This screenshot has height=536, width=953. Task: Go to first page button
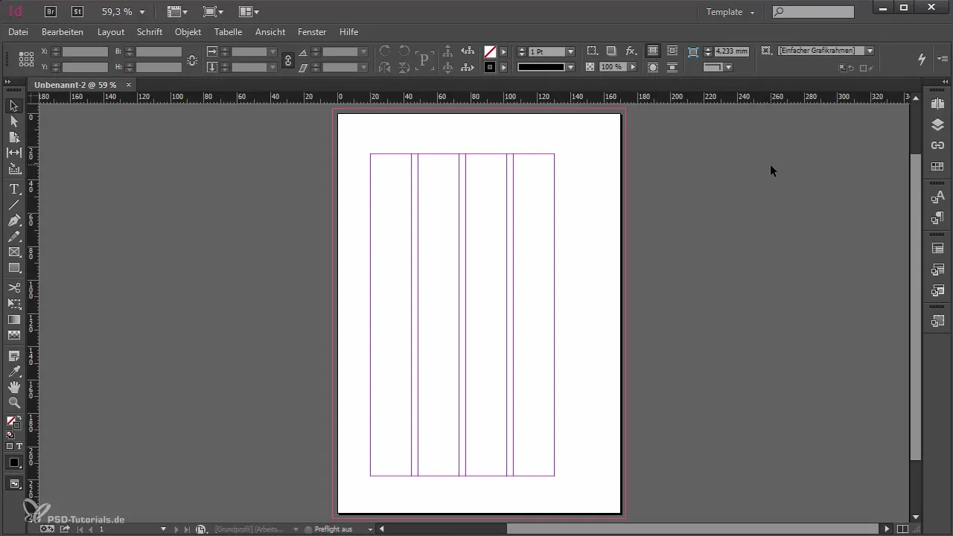[80, 529]
